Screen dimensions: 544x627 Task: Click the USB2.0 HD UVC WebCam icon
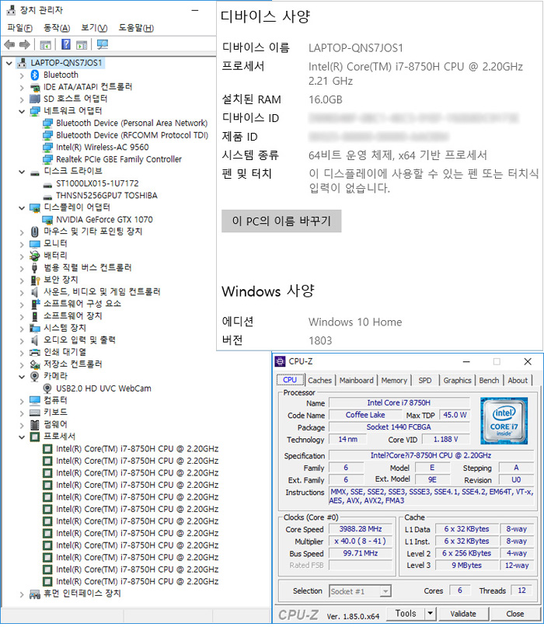click(47, 388)
